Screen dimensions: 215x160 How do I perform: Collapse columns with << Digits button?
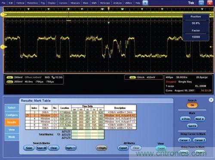(x=101, y=148)
